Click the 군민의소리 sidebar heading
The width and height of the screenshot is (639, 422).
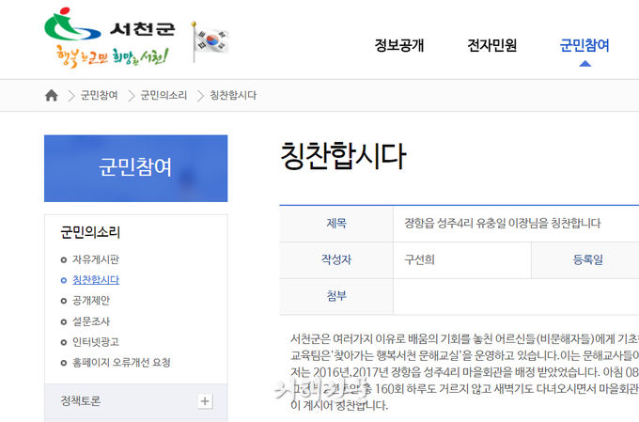click(x=90, y=232)
